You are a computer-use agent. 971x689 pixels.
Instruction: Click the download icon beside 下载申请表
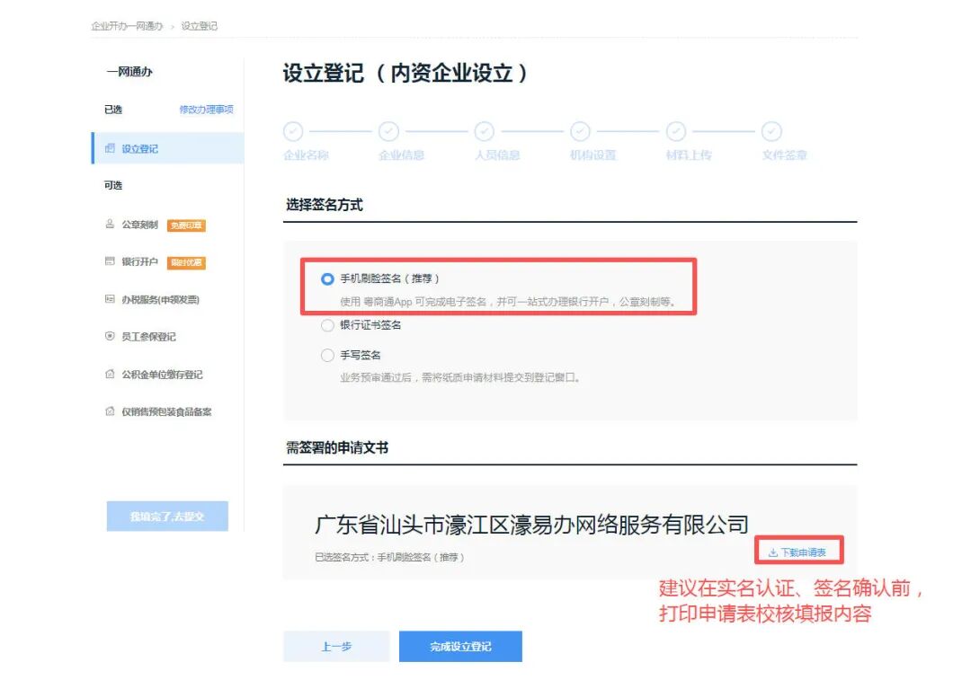click(x=775, y=552)
